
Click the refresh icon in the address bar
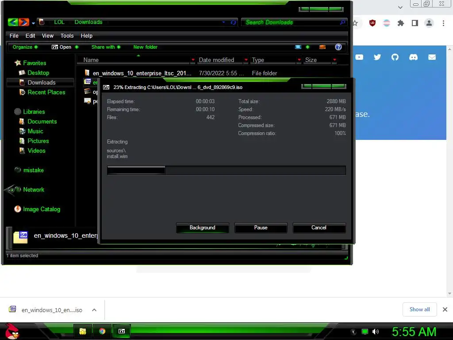(233, 22)
